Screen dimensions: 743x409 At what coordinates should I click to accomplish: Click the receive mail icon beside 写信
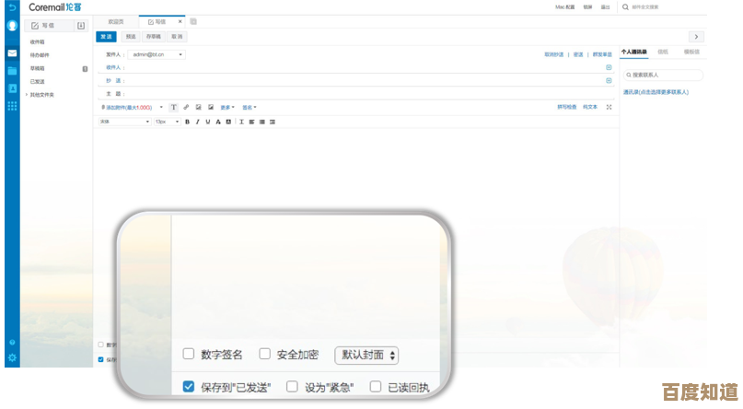81,26
